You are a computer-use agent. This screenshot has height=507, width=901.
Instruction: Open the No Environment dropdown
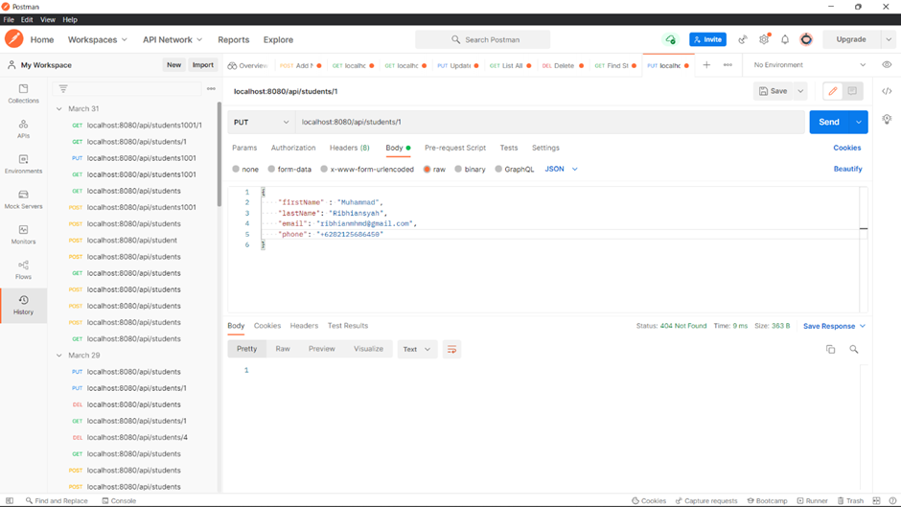tap(809, 65)
